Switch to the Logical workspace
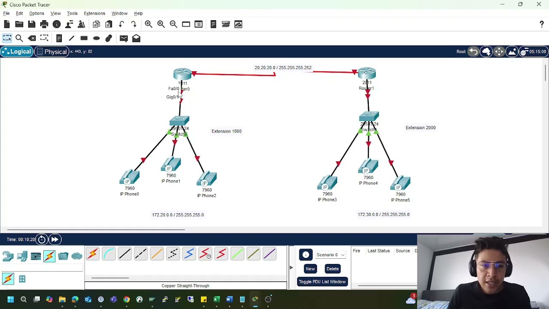Screen dimensions: 549x309 [16, 51]
